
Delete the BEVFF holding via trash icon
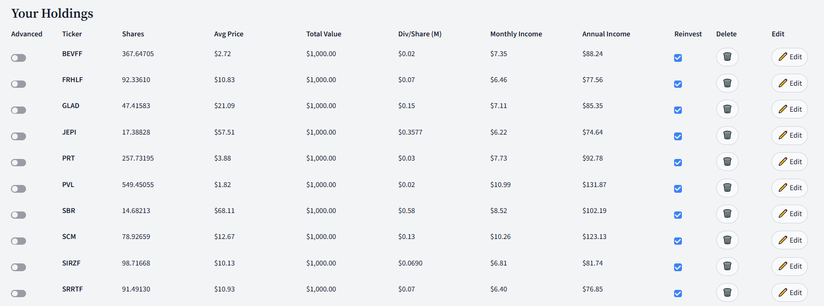[x=727, y=57]
